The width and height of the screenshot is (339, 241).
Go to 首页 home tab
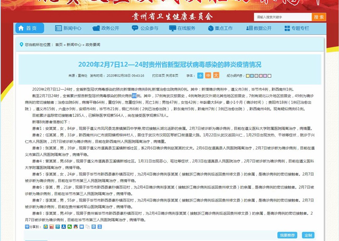[30, 28]
